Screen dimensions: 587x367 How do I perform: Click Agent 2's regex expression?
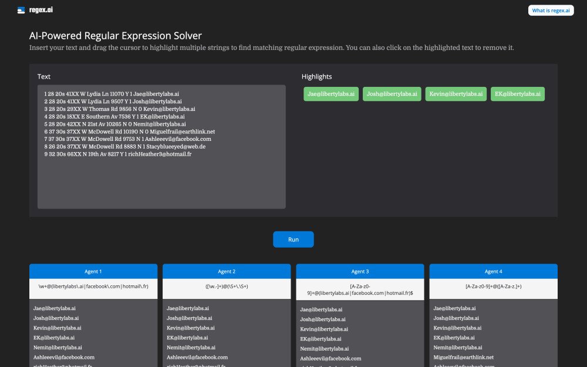tap(227, 287)
